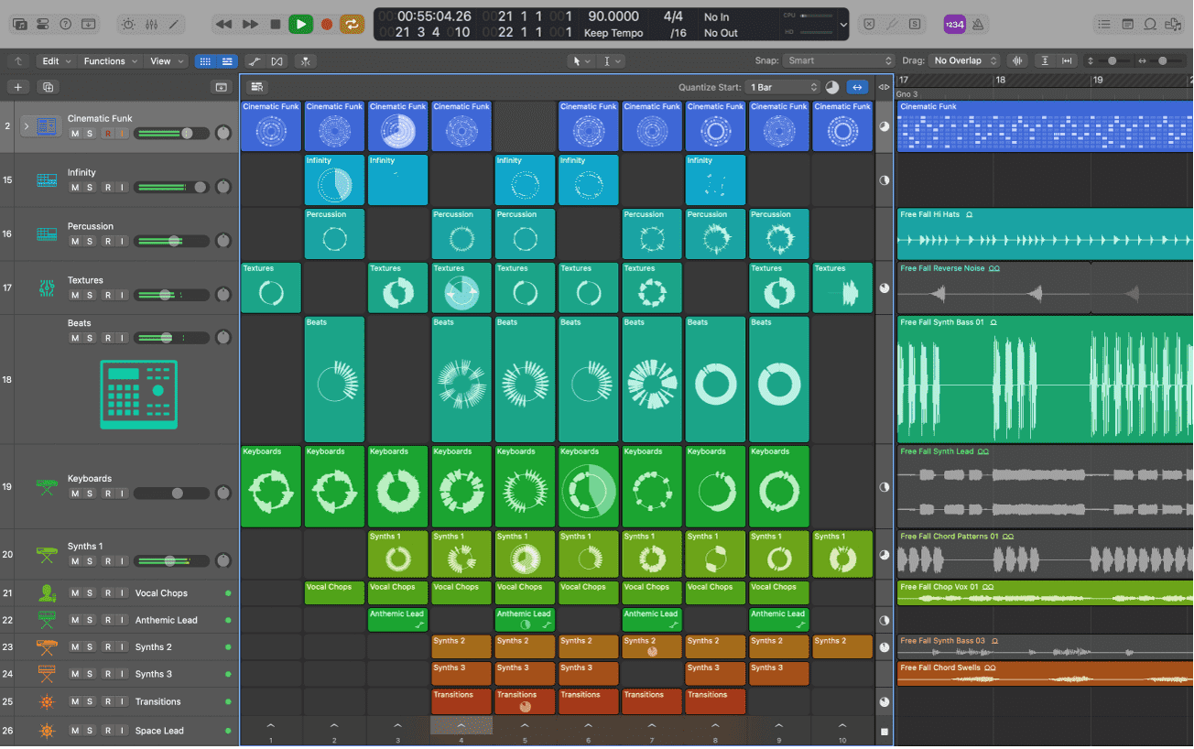The width and height of the screenshot is (1194, 749).
Task: Open the Loop Browser icon top right
Action: coord(1151,24)
